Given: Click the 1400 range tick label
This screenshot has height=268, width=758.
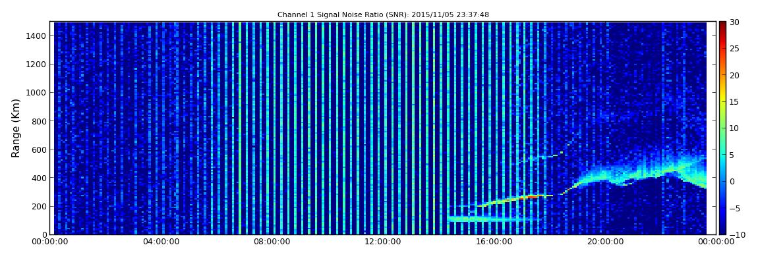Looking at the screenshot, I should [x=37, y=36].
